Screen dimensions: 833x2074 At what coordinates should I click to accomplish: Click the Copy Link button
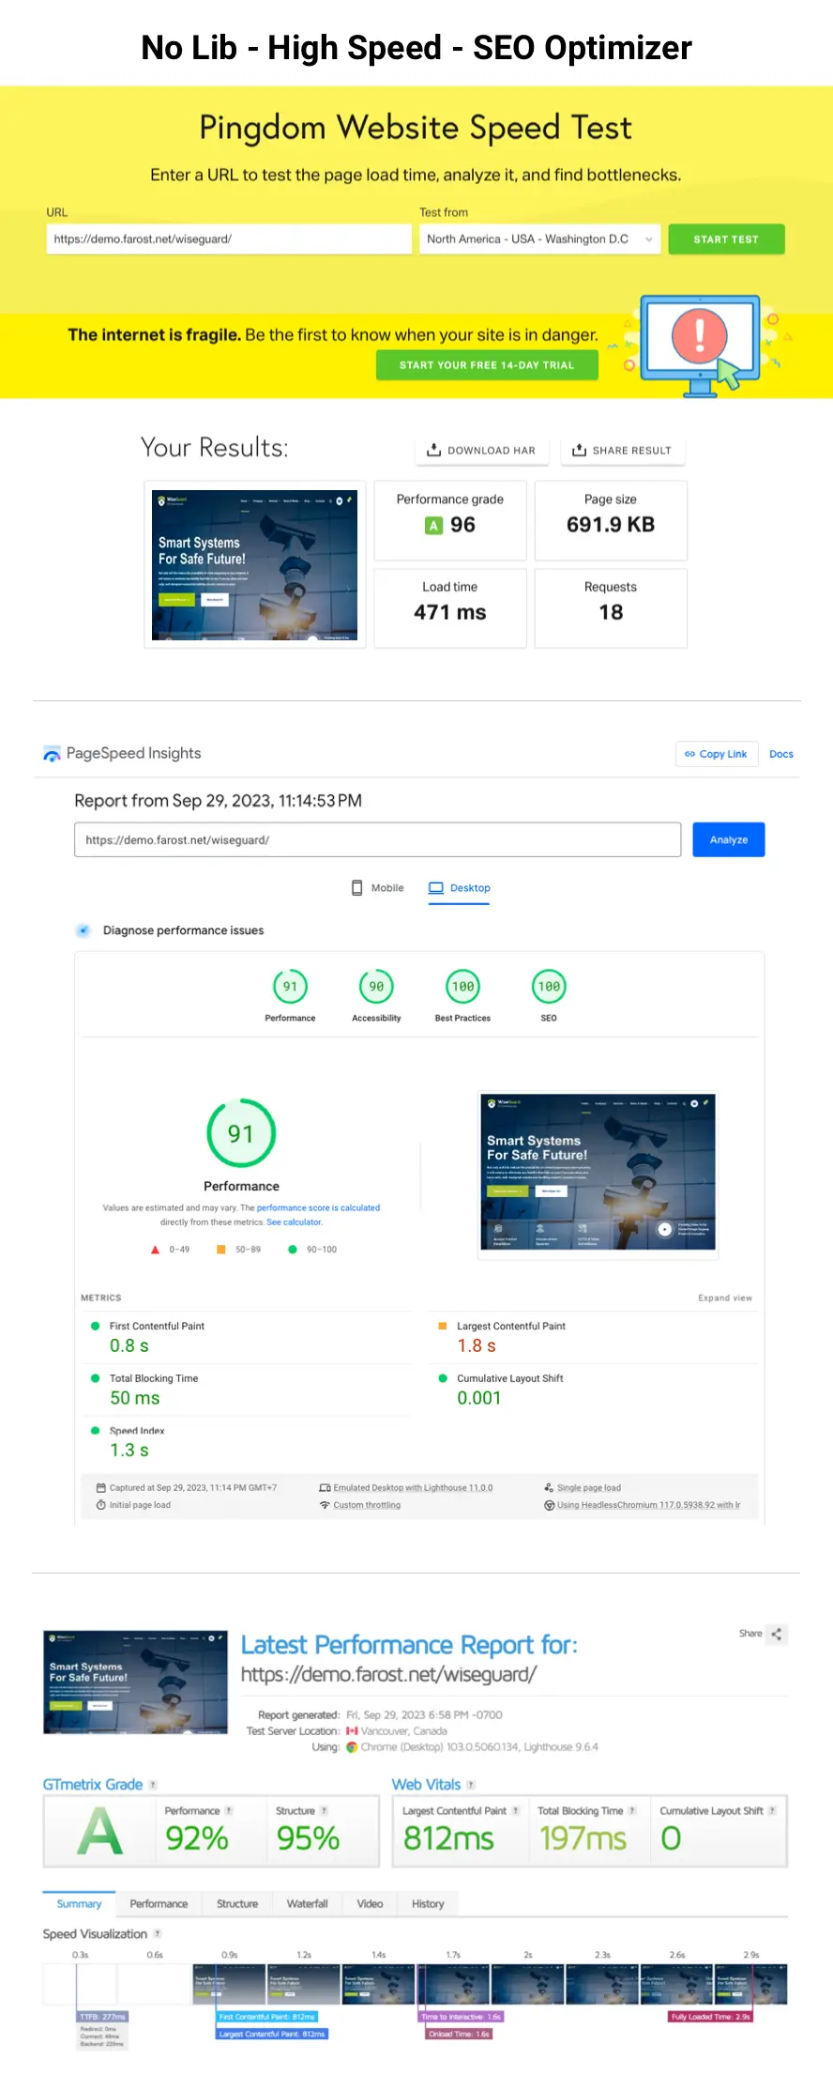pos(716,754)
